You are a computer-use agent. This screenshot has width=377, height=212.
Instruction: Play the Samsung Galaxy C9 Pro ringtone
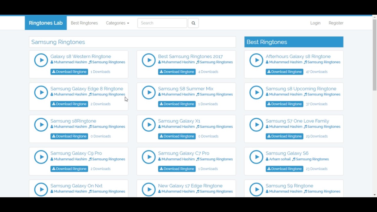pyautogui.click(x=41, y=157)
